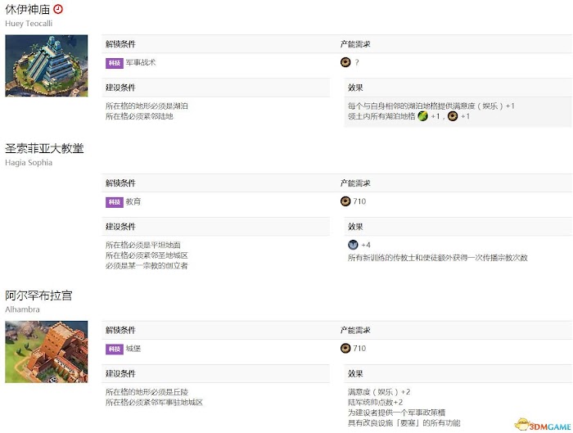Click 产能需求 header in Hagia Sophia section
The image size is (573, 433).
pyautogui.click(x=355, y=183)
